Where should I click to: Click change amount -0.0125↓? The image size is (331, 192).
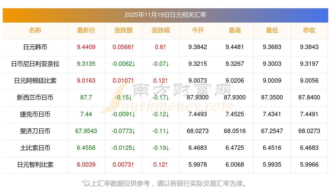pyautogui.click(x=123, y=148)
